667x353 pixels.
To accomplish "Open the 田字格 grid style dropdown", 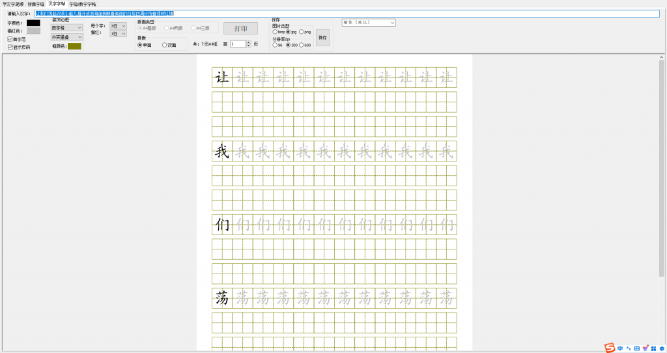I will click(66, 28).
